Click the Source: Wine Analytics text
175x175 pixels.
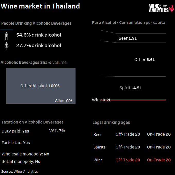tap(20, 172)
